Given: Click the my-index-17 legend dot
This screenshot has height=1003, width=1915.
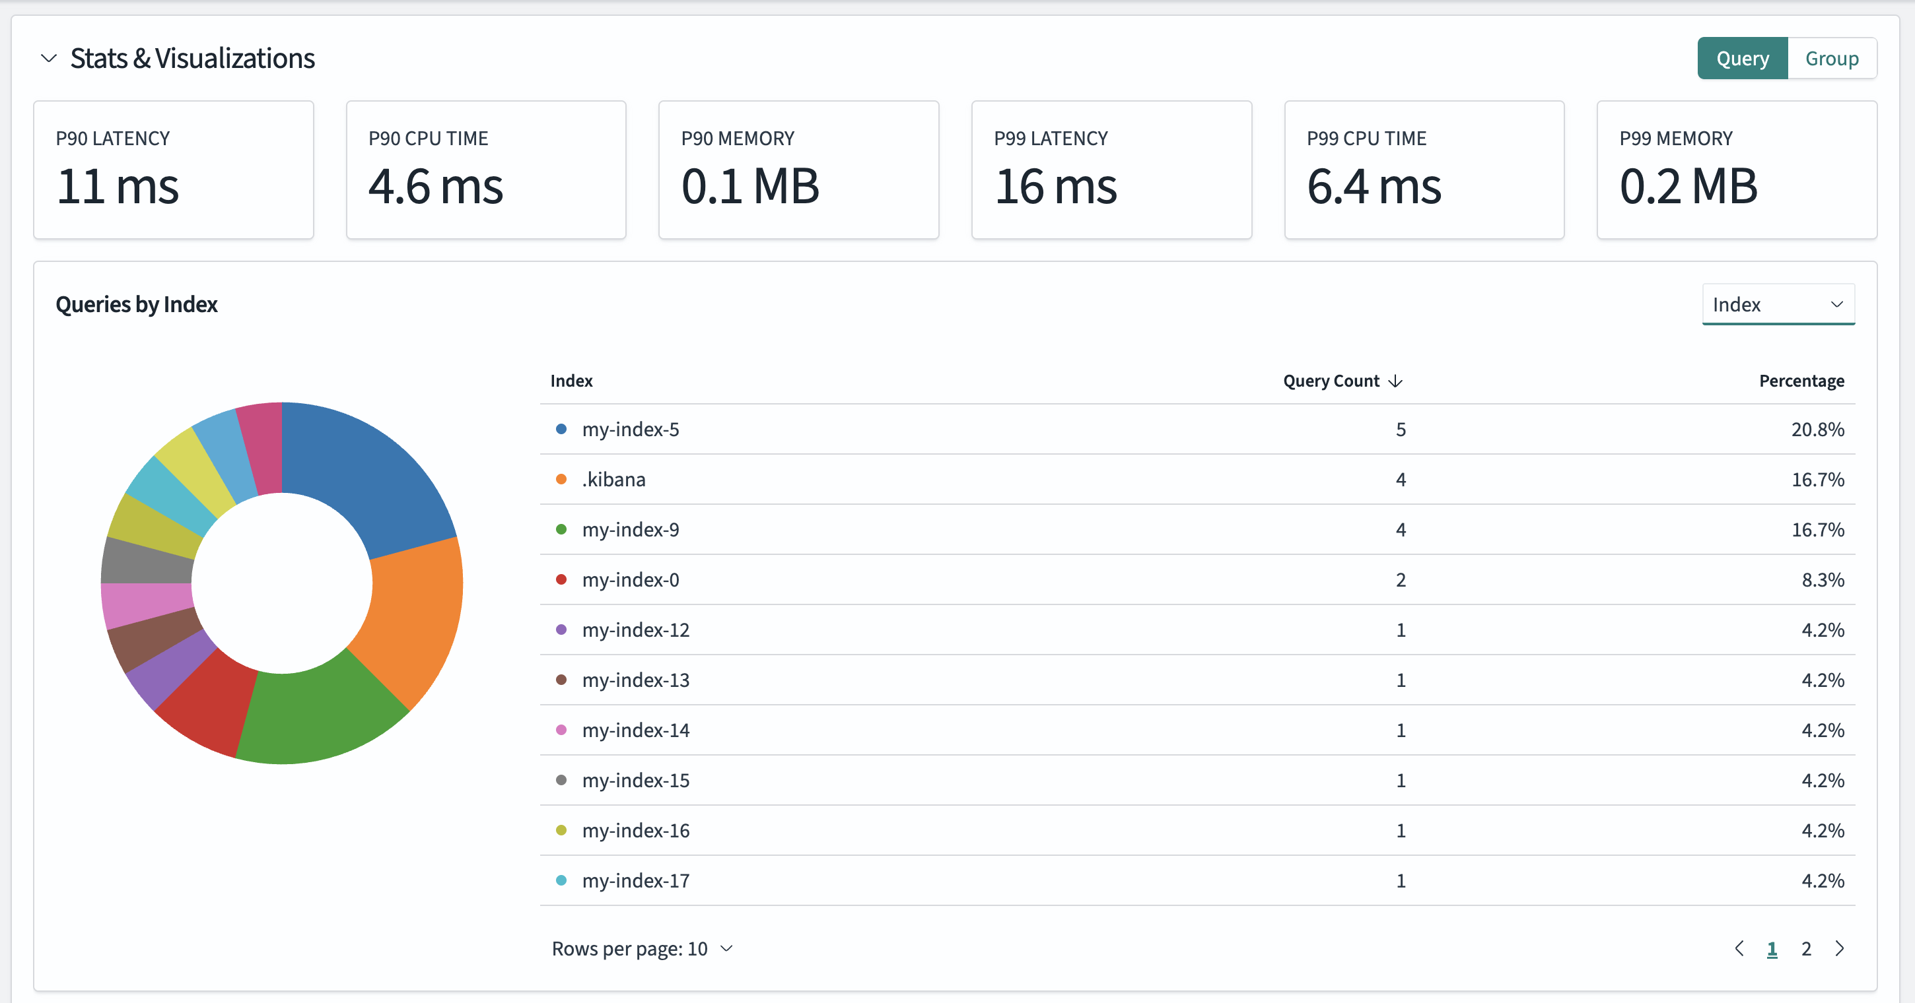Looking at the screenshot, I should click(x=560, y=880).
